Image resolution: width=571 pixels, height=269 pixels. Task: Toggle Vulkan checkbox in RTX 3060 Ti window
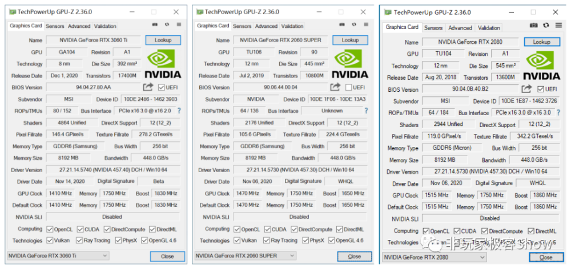pos(50,241)
